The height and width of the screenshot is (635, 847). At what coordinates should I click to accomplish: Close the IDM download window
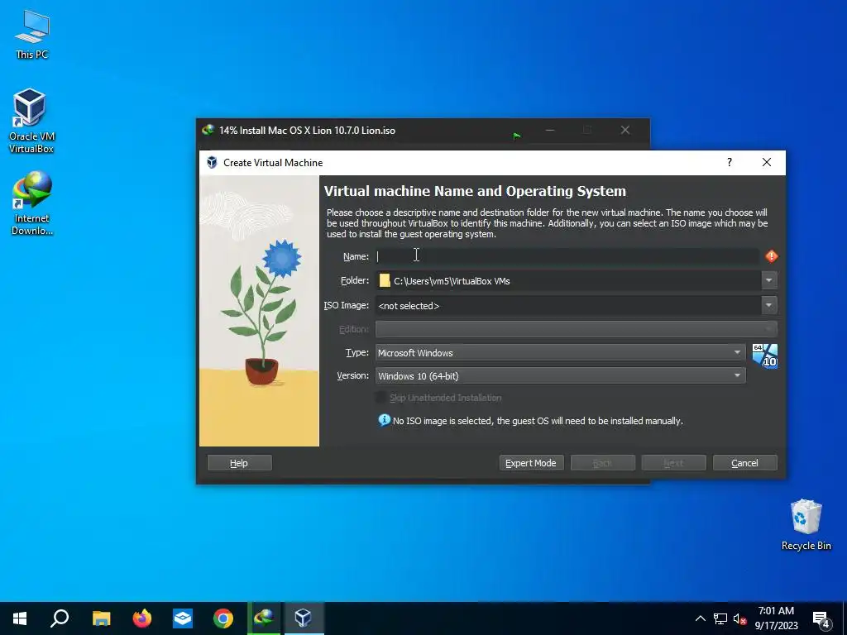[625, 130]
